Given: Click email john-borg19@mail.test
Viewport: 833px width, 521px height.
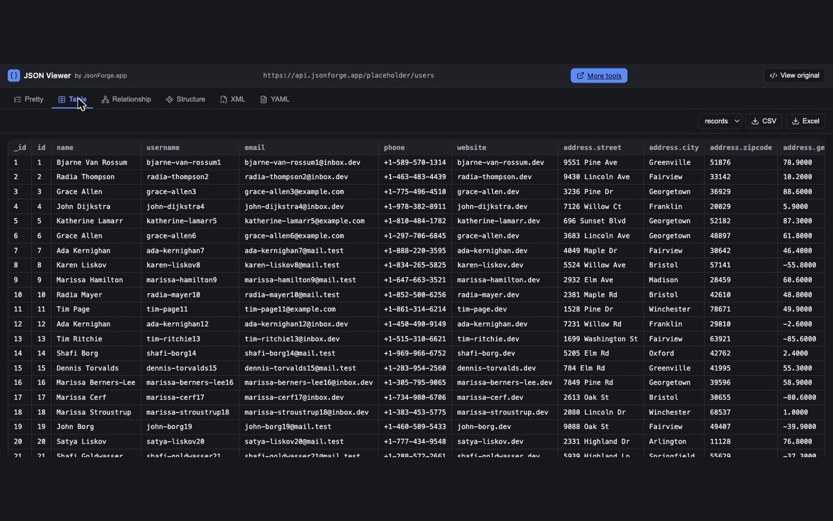Looking at the screenshot, I should 308,427.
